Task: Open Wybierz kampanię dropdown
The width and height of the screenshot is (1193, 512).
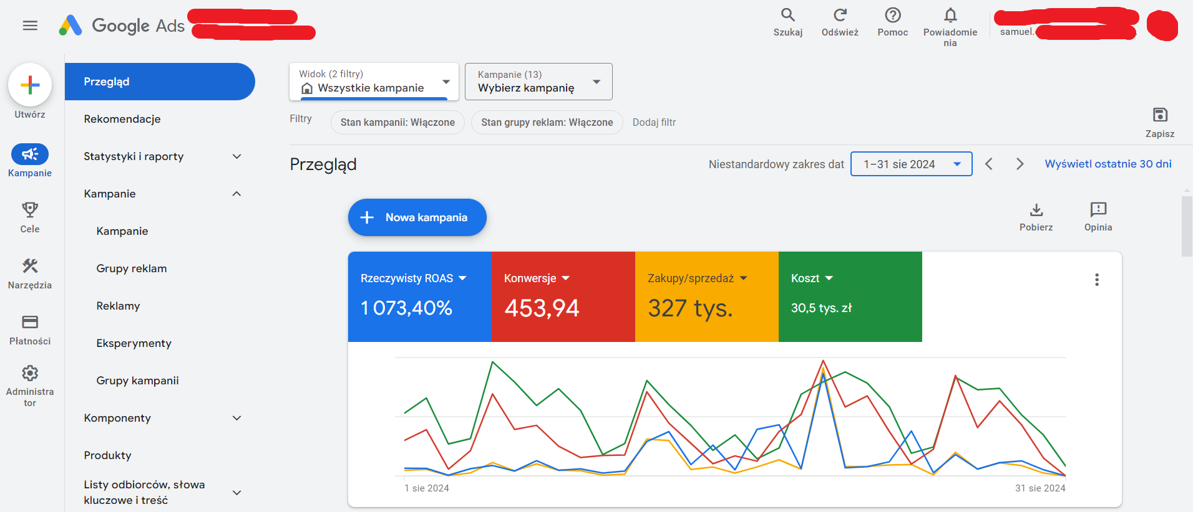Action: point(538,82)
